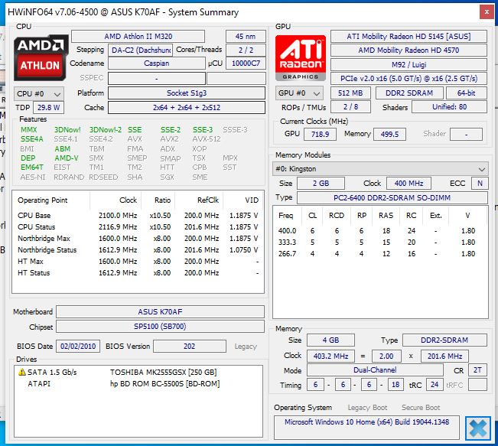The width and height of the screenshot is (498, 446).
Task: Click the module clock 400 MHz field
Action: 408,184
